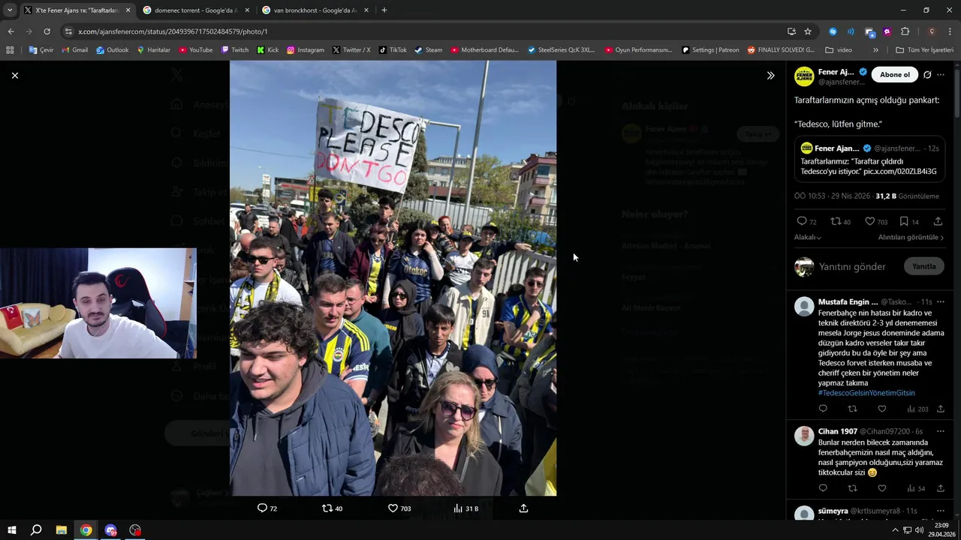Open the Steam bookmark
The width and height of the screenshot is (961, 540).
(x=428, y=50)
